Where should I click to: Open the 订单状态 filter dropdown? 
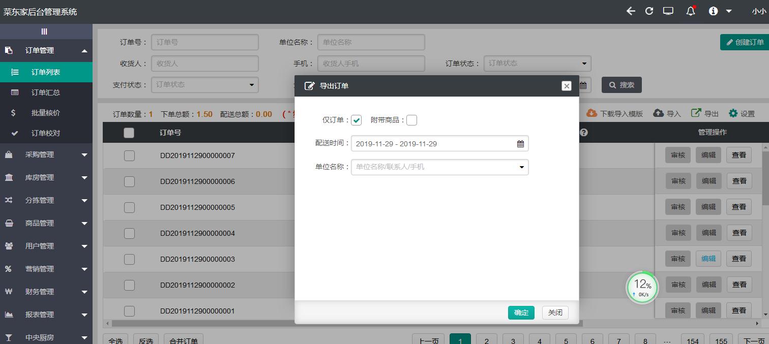click(x=537, y=64)
